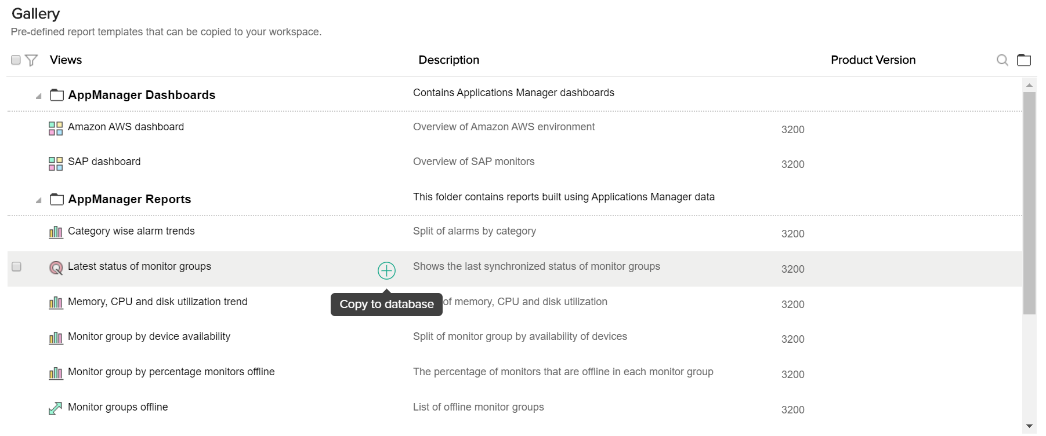Click the Views column header
The width and height of the screenshot is (1046, 436).
66,60
